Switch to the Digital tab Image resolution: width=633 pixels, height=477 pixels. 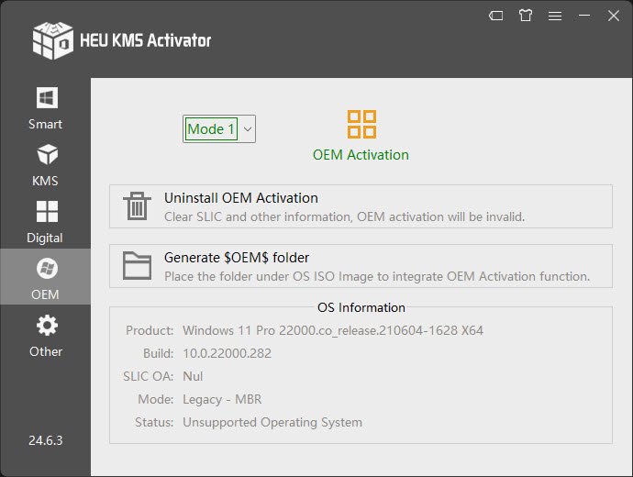(x=46, y=222)
